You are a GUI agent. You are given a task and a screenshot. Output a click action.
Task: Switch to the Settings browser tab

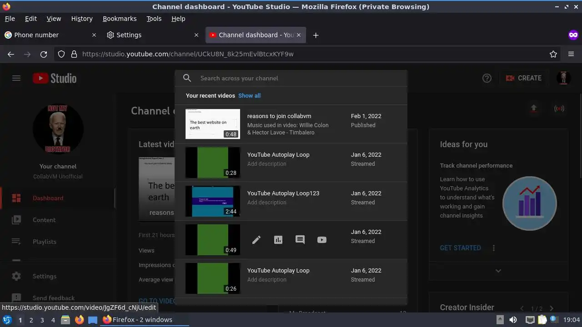tap(153, 35)
